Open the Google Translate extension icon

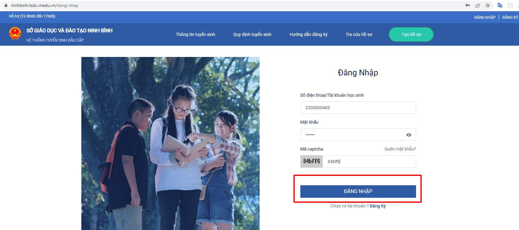[500, 5]
